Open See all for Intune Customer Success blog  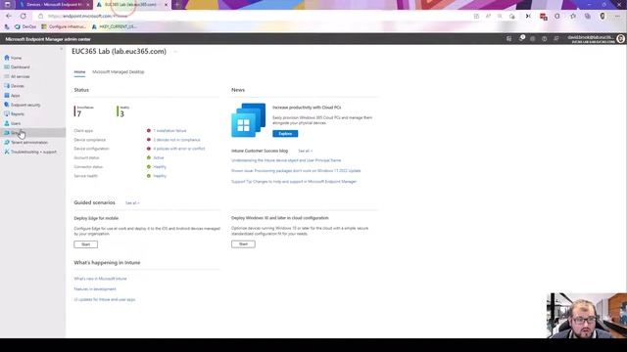pyautogui.click(x=305, y=151)
